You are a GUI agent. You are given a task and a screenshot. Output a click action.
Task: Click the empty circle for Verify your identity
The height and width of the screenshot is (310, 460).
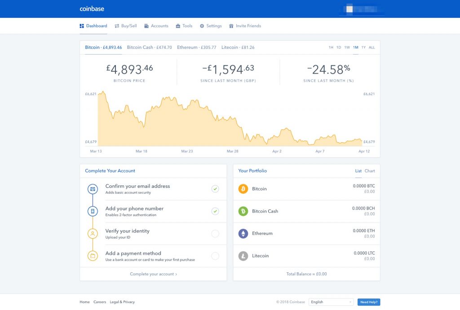[x=215, y=234]
